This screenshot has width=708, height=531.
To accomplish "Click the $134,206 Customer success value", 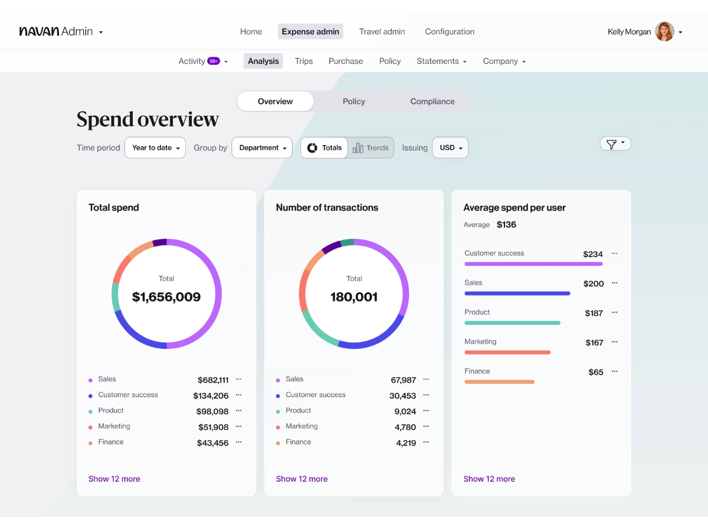I will click(211, 396).
